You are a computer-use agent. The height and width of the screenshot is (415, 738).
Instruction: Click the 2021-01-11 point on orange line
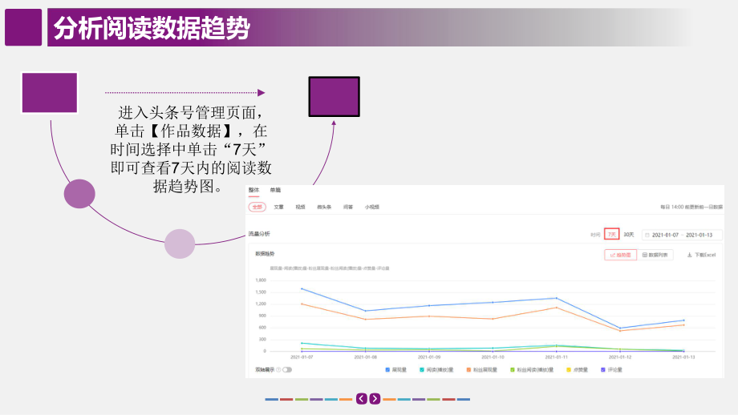[x=557, y=308]
